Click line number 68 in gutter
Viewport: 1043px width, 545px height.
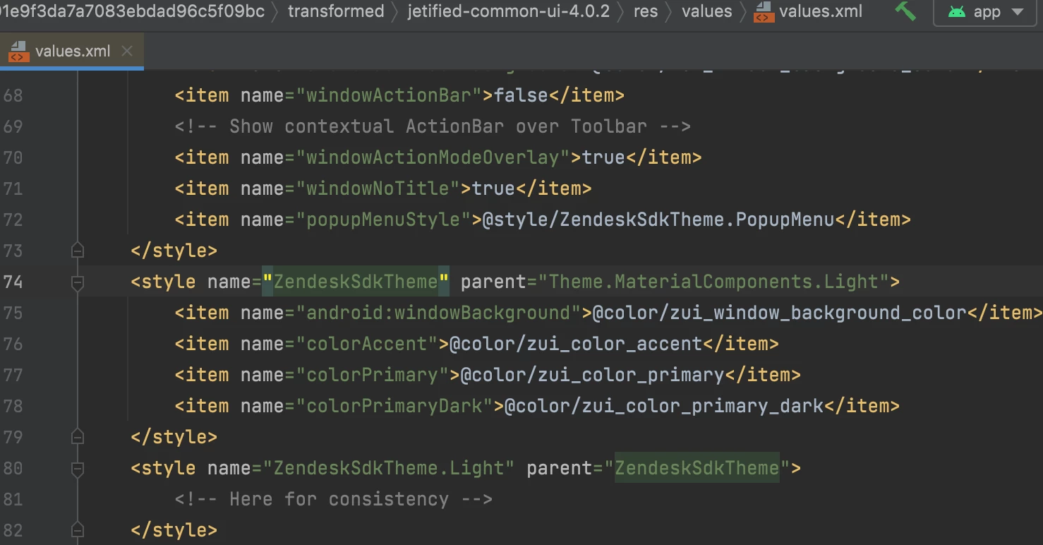point(13,95)
